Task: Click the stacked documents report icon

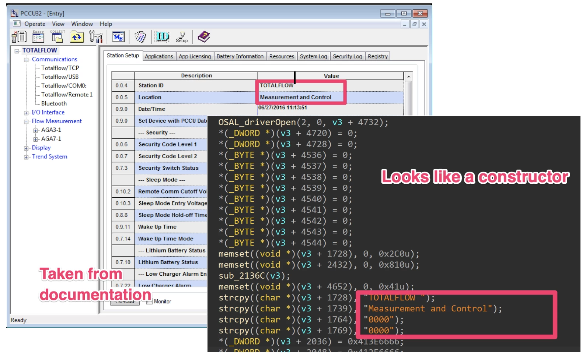Action: 140,37
